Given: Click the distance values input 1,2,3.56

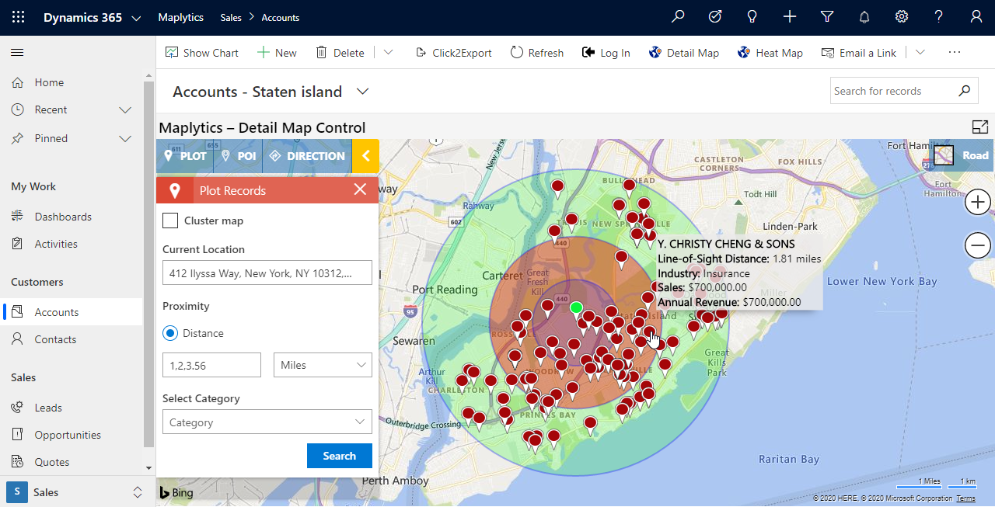Looking at the screenshot, I should point(211,365).
